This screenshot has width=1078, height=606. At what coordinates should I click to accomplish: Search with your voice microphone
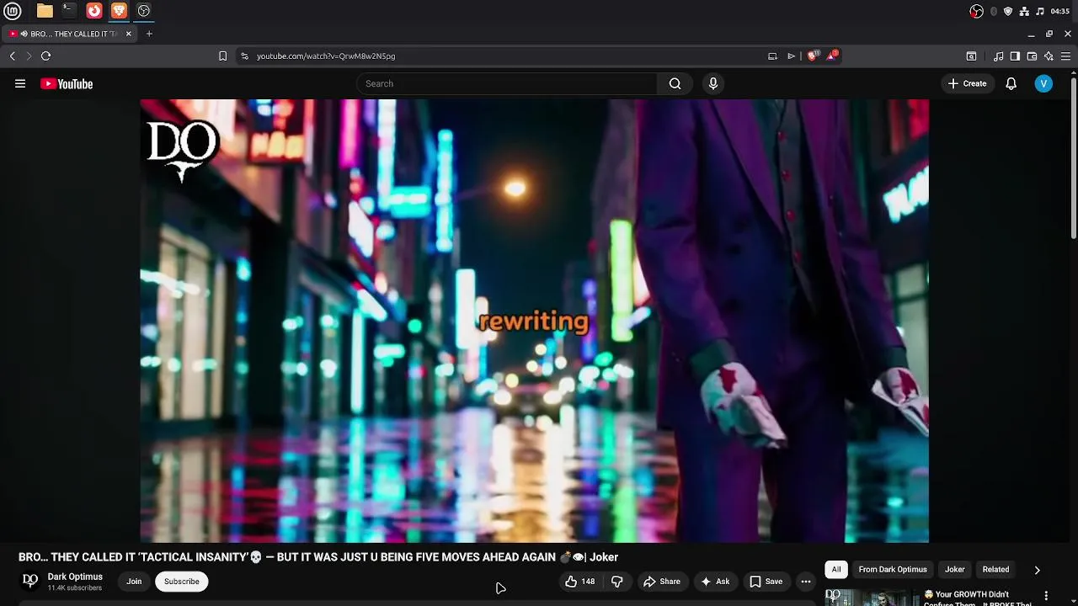pos(713,83)
